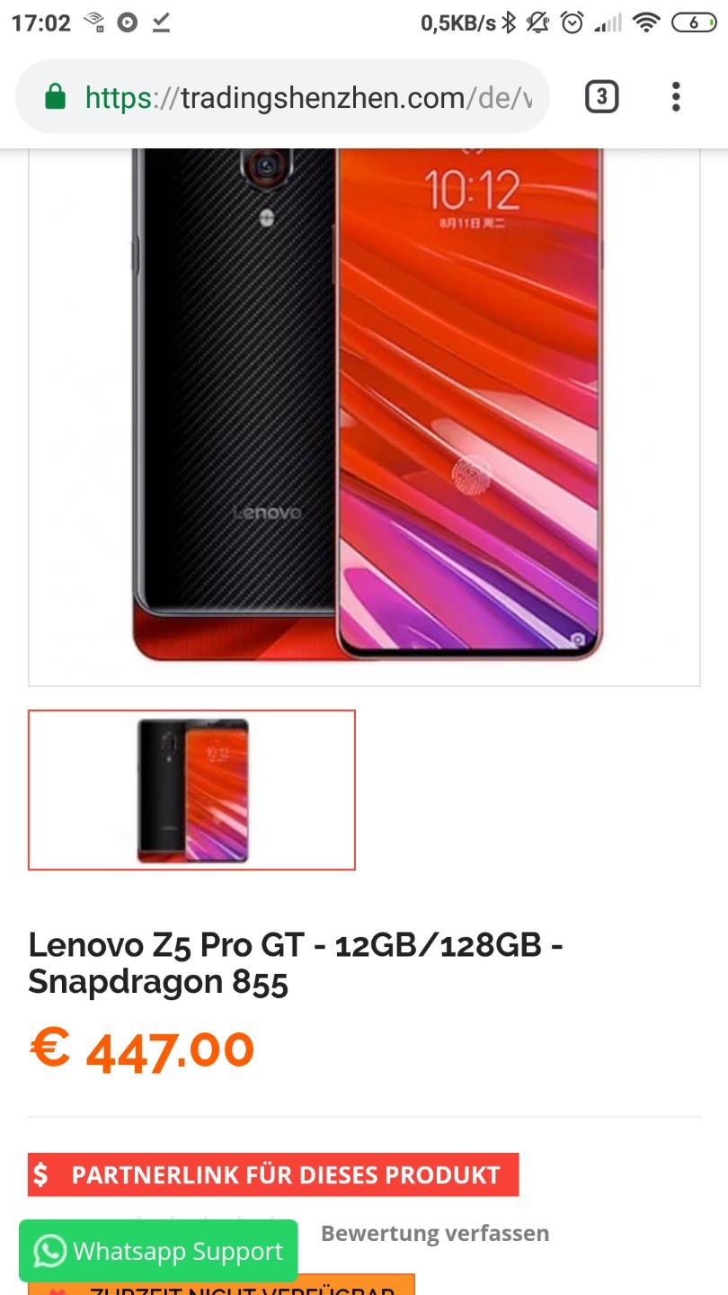The height and width of the screenshot is (1295, 728).
Task: Focus the tradingshenzhen.com address bar
Action: (282, 97)
